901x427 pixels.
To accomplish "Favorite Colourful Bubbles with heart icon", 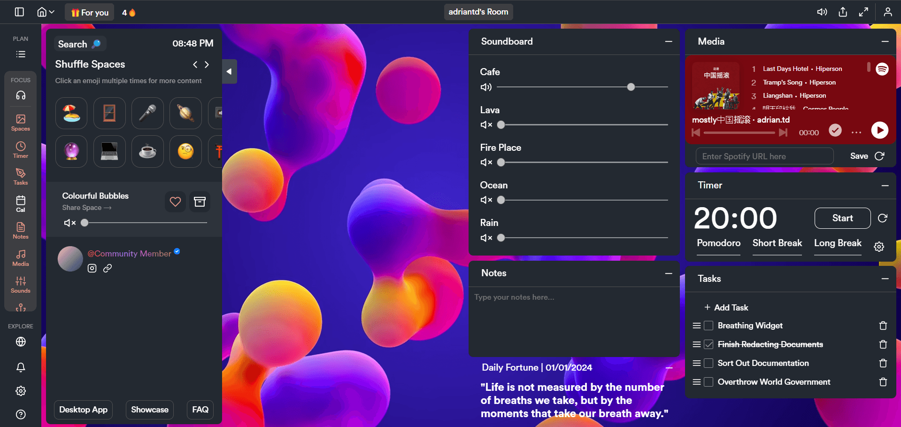I will pyautogui.click(x=175, y=202).
